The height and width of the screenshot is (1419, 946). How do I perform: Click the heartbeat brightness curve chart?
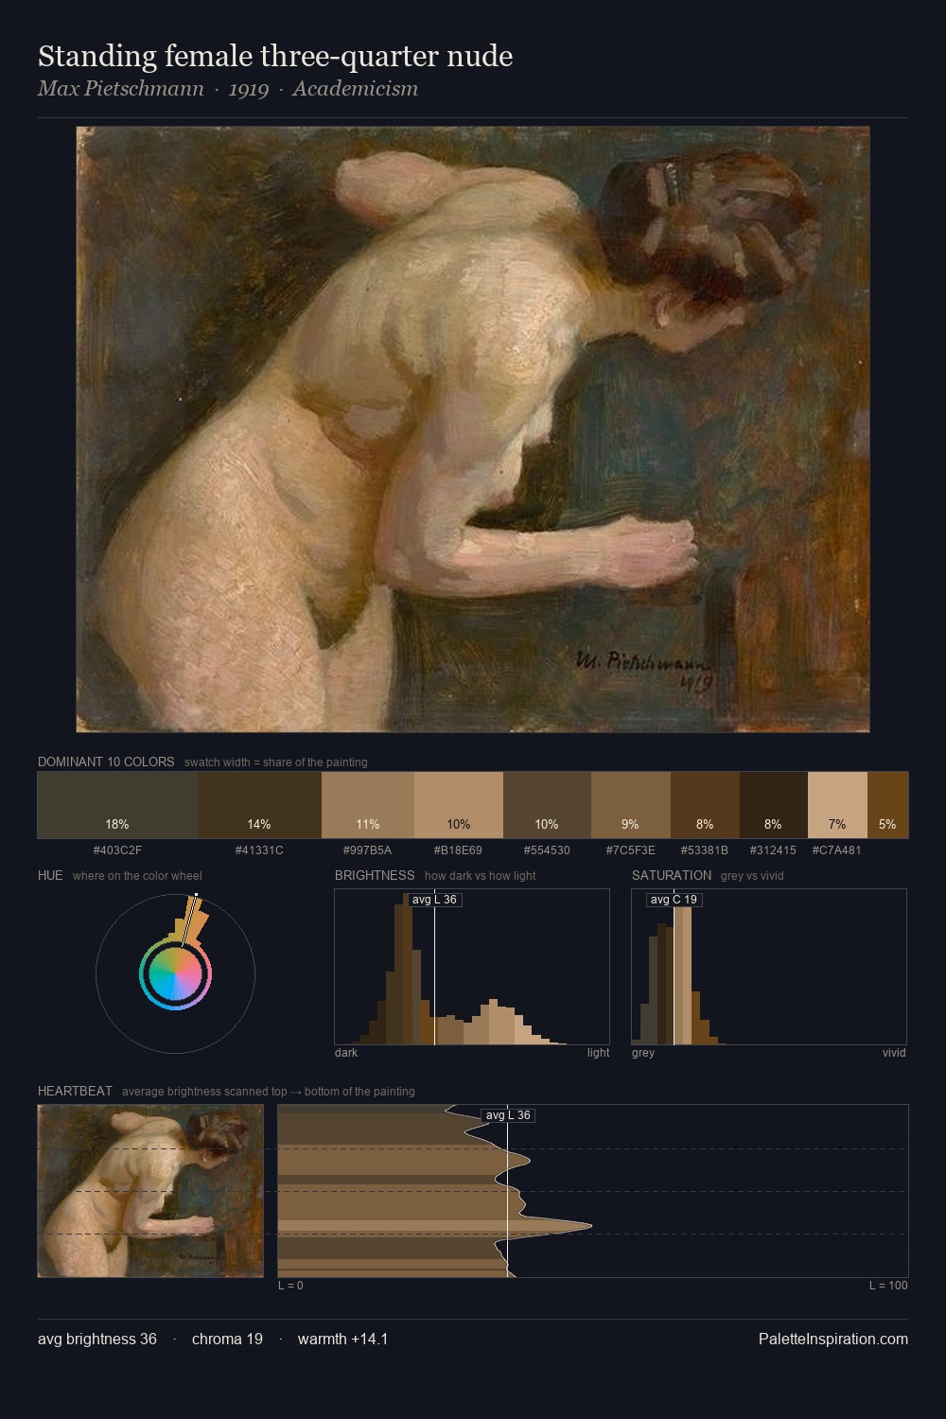[x=593, y=1191]
